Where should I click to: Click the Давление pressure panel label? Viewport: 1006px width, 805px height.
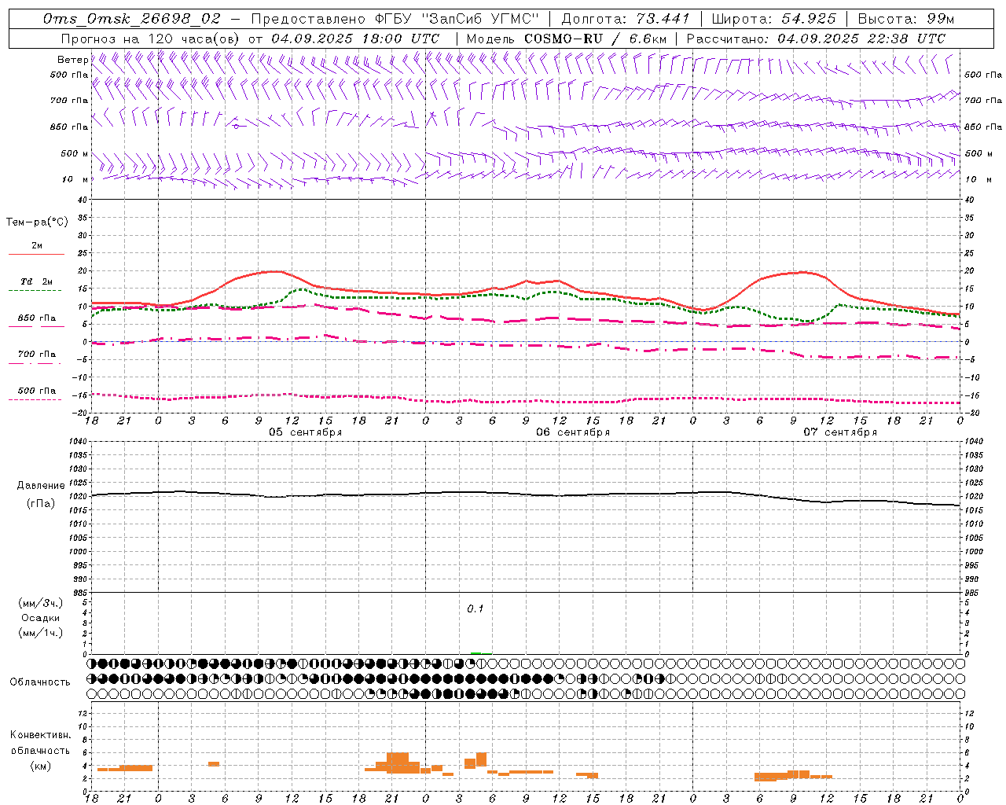coord(39,486)
